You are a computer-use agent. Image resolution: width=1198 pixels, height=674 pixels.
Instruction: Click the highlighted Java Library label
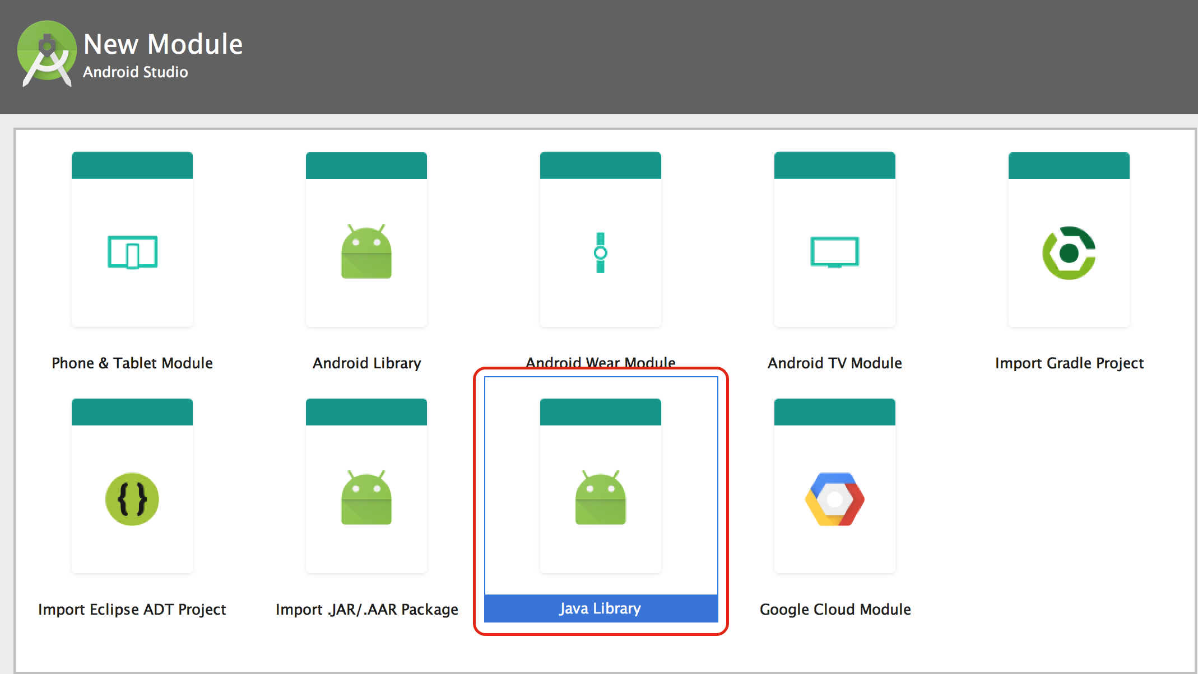(x=601, y=609)
